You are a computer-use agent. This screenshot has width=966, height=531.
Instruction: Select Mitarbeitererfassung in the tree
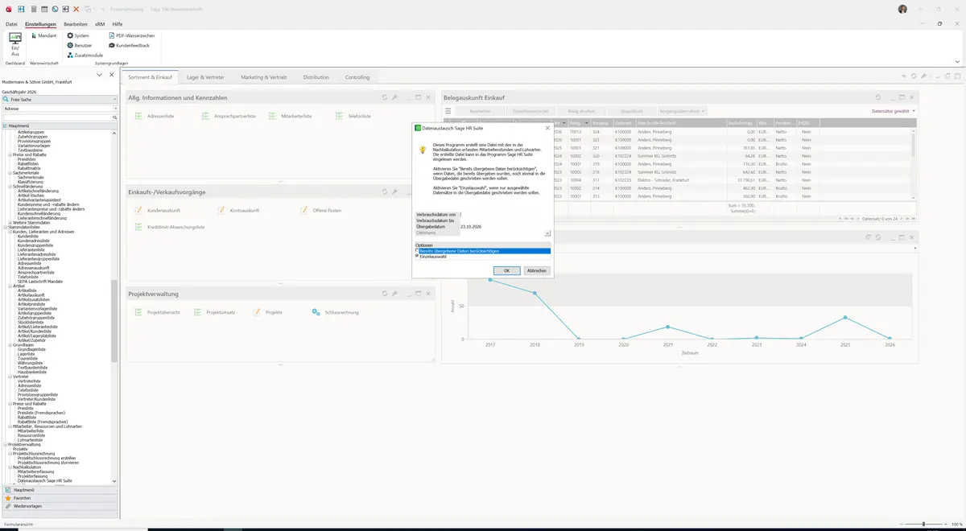click(35, 471)
